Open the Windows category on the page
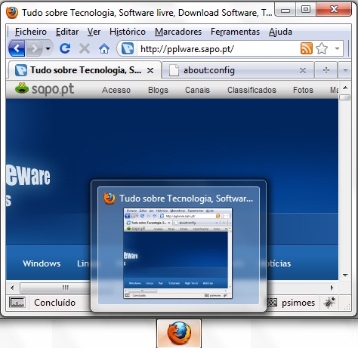The image size is (358, 348). click(42, 263)
